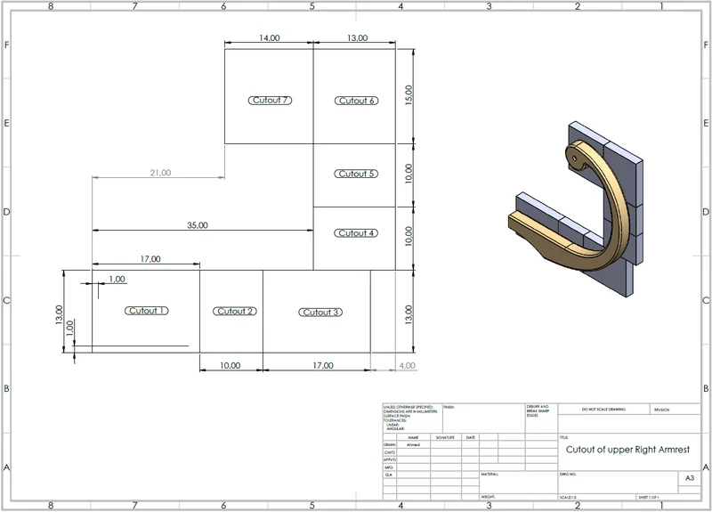Click the FINISH field
This screenshot has width=712, height=512.
(x=483, y=418)
